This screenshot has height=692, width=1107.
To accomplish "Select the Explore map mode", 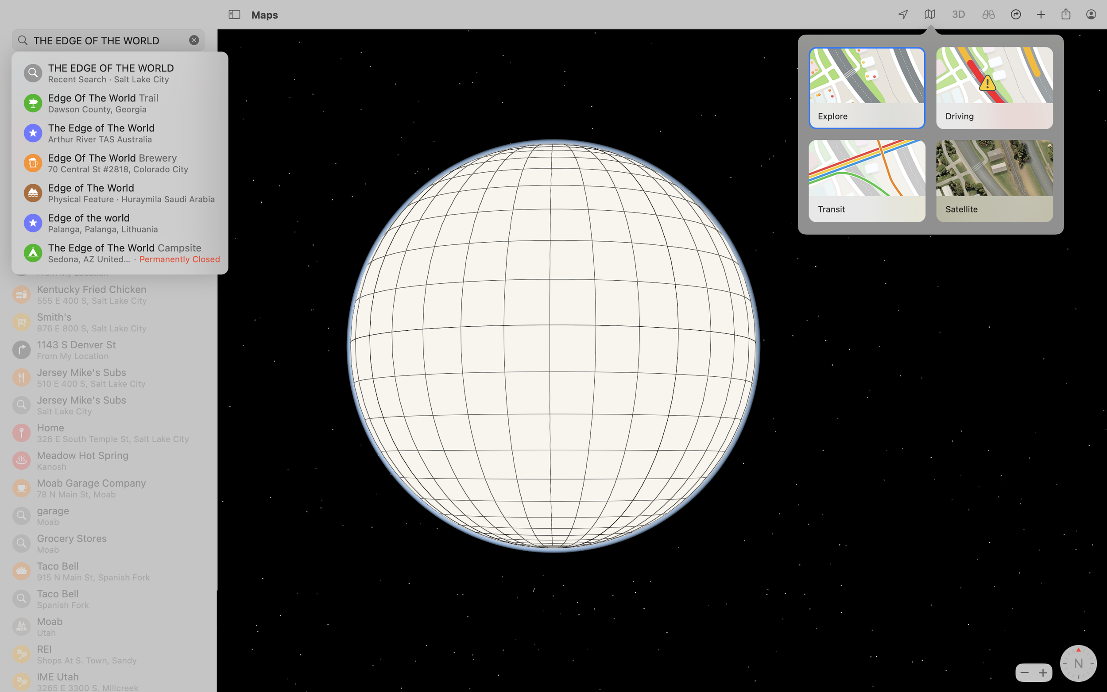I will pyautogui.click(x=867, y=88).
